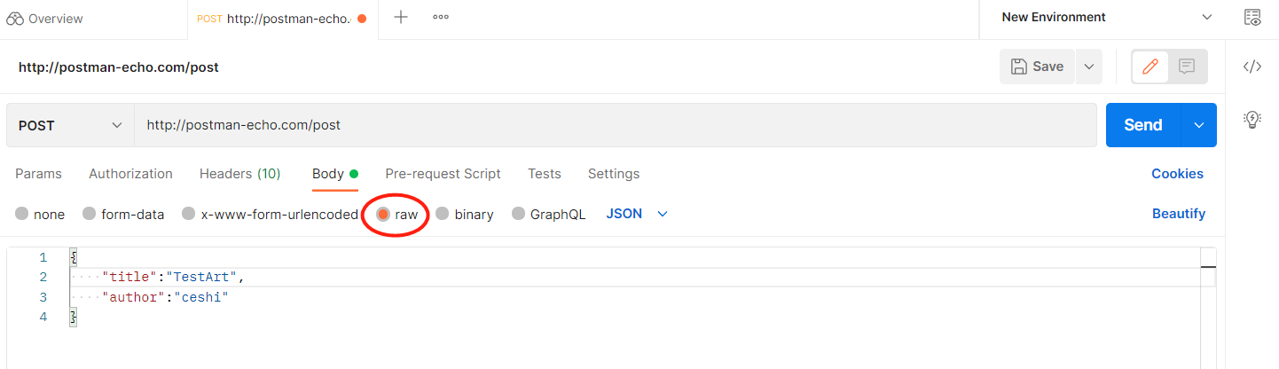Select the none body radio button
This screenshot has height=369, width=1279.
pos(22,214)
